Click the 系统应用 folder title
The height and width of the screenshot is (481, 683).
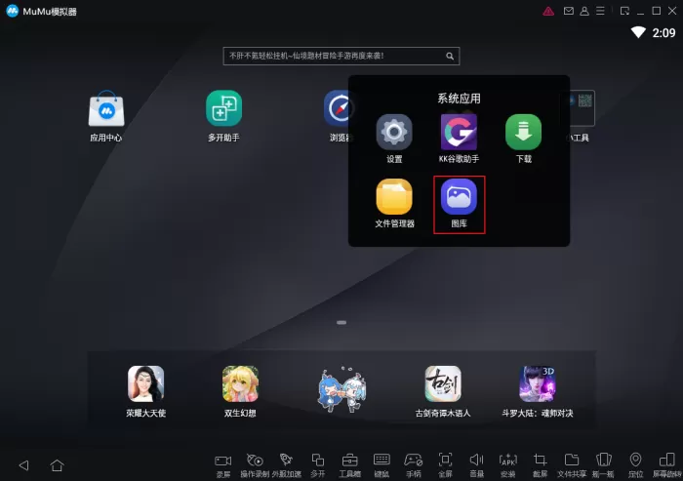(x=459, y=99)
